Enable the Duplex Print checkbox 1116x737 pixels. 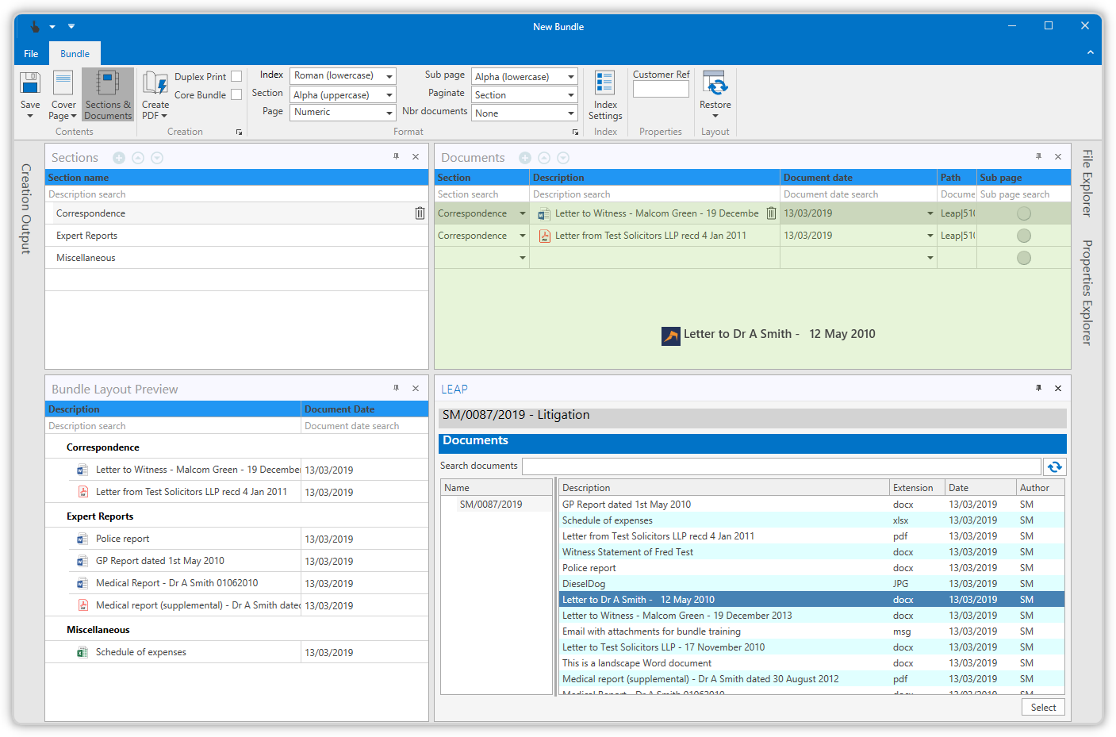click(236, 77)
